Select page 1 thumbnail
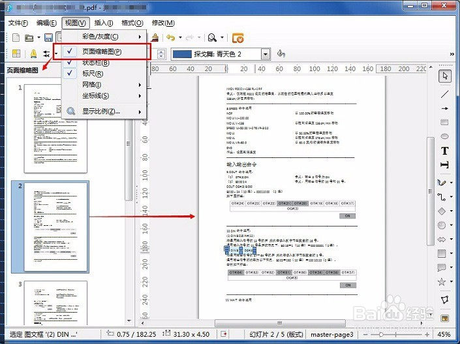 point(55,129)
